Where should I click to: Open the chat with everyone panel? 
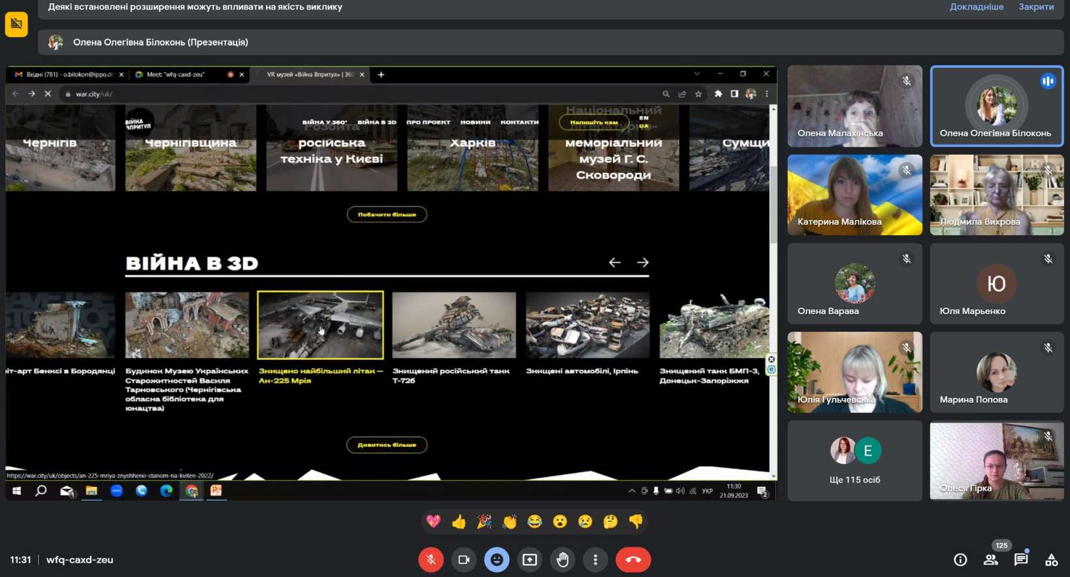click(1020, 559)
